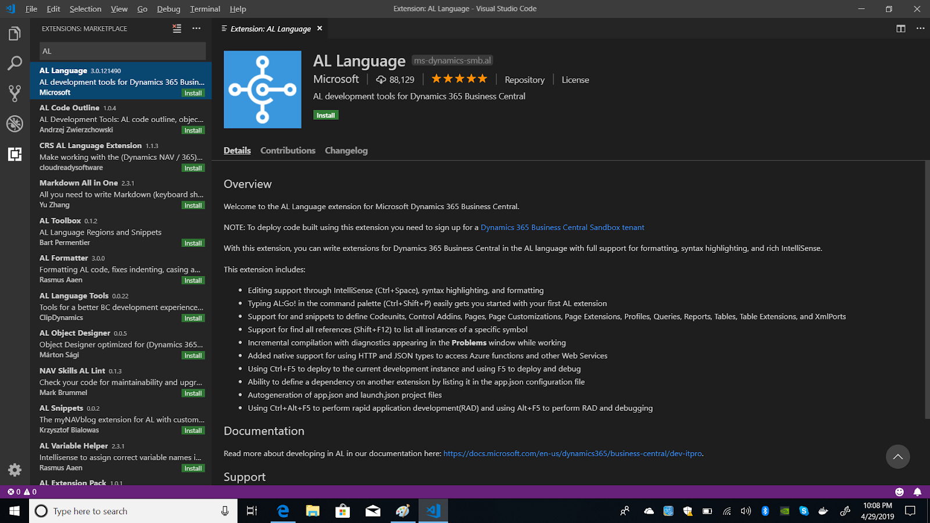Open More Actions in Extensions sidebar header
The height and width of the screenshot is (523, 930).
point(196,28)
